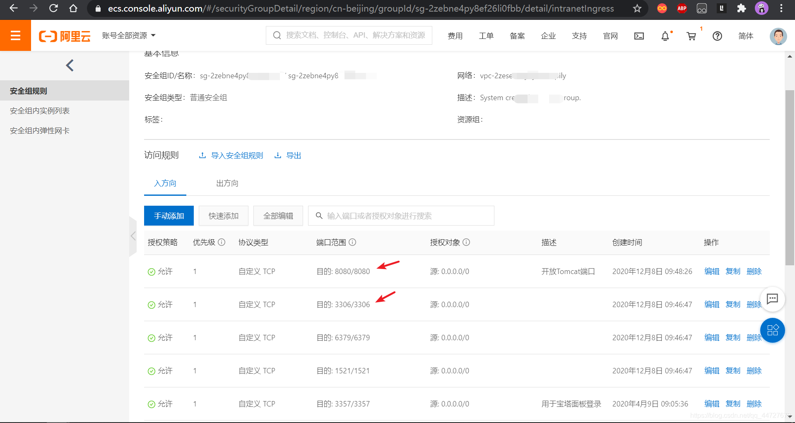Open the floating feedback chat bubble
Screen dimensions: 795x423
773,299
